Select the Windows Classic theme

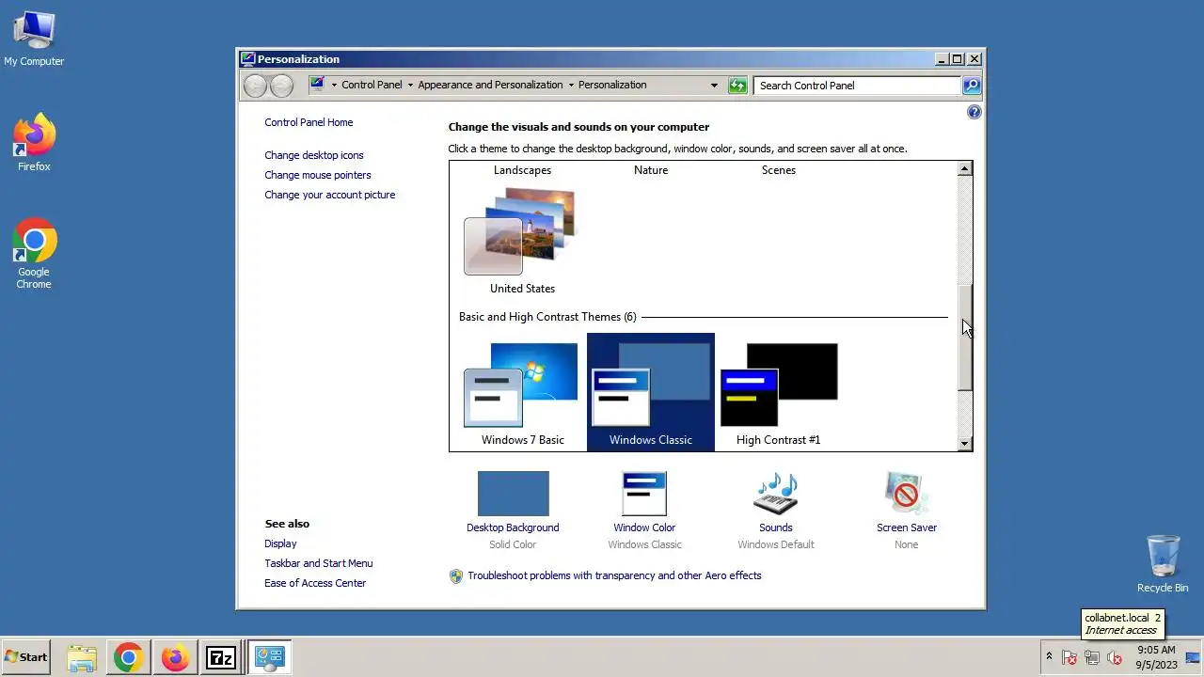click(x=650, y=393)
